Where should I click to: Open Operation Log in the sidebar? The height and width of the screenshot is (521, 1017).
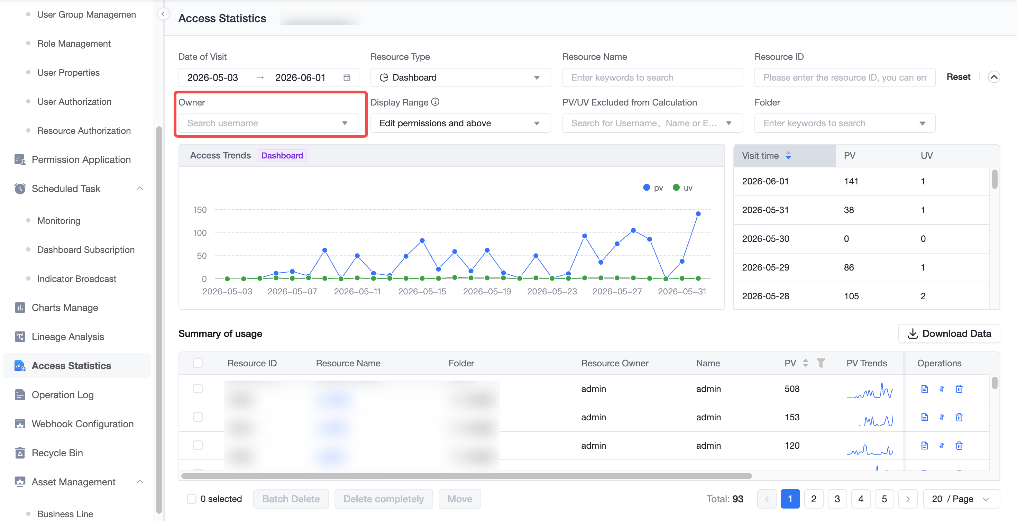click(62, 395)
